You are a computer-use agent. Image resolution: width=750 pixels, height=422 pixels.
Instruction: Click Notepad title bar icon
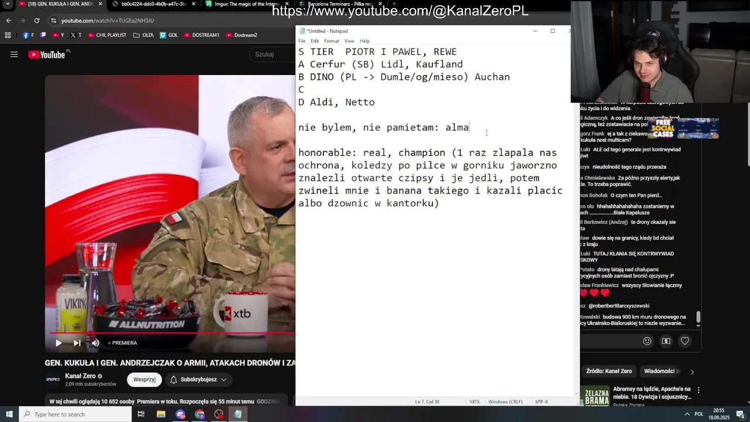tap(302, 31)
